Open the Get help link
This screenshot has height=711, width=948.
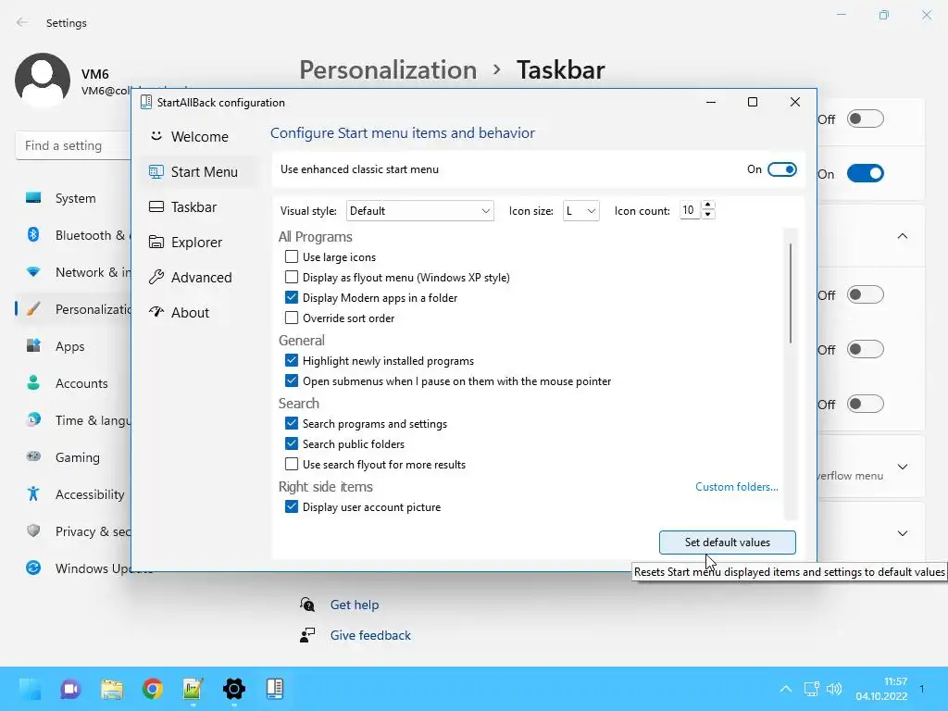coord(355,605)
